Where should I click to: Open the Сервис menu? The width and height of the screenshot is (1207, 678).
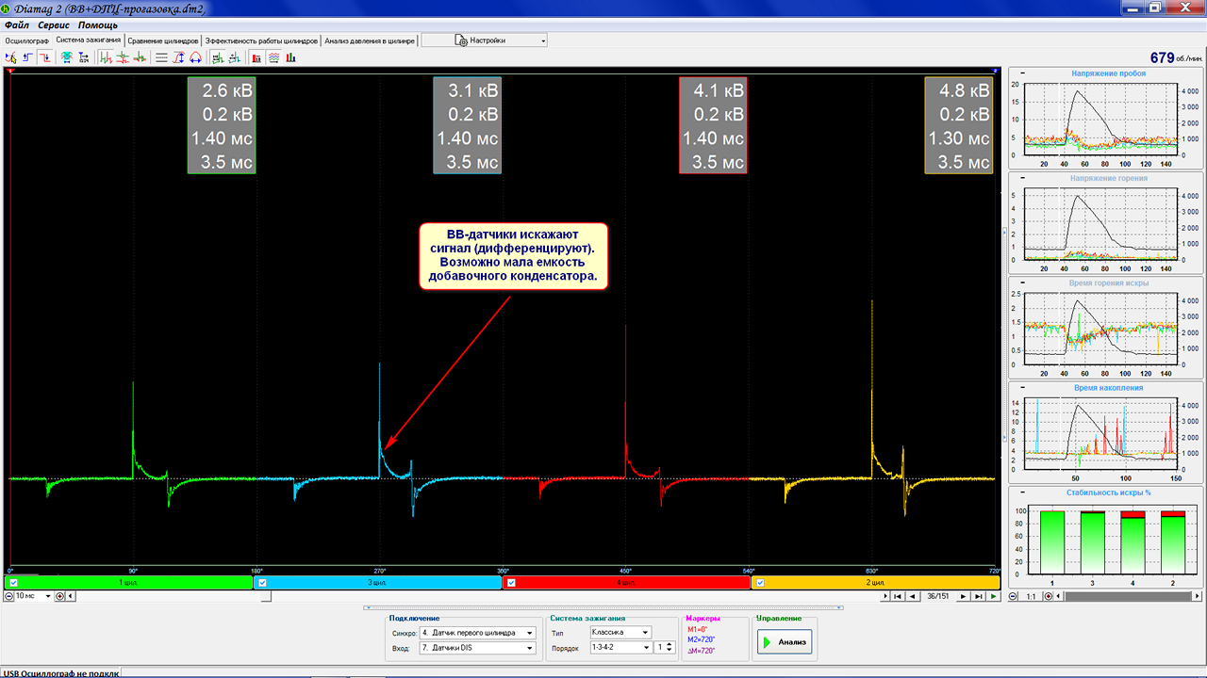tap(54, 24)
